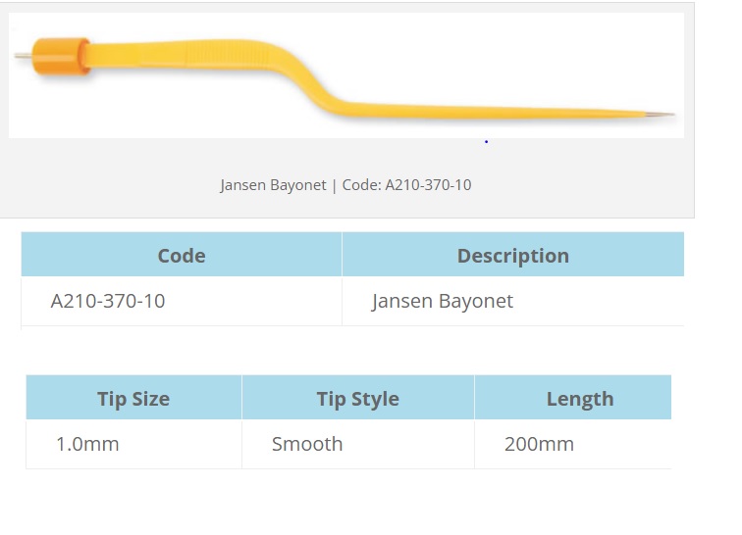Click the image caption text under the photo
Viewport: 742px width, 535px height.
pyautogui.click(x=345, y=184)
